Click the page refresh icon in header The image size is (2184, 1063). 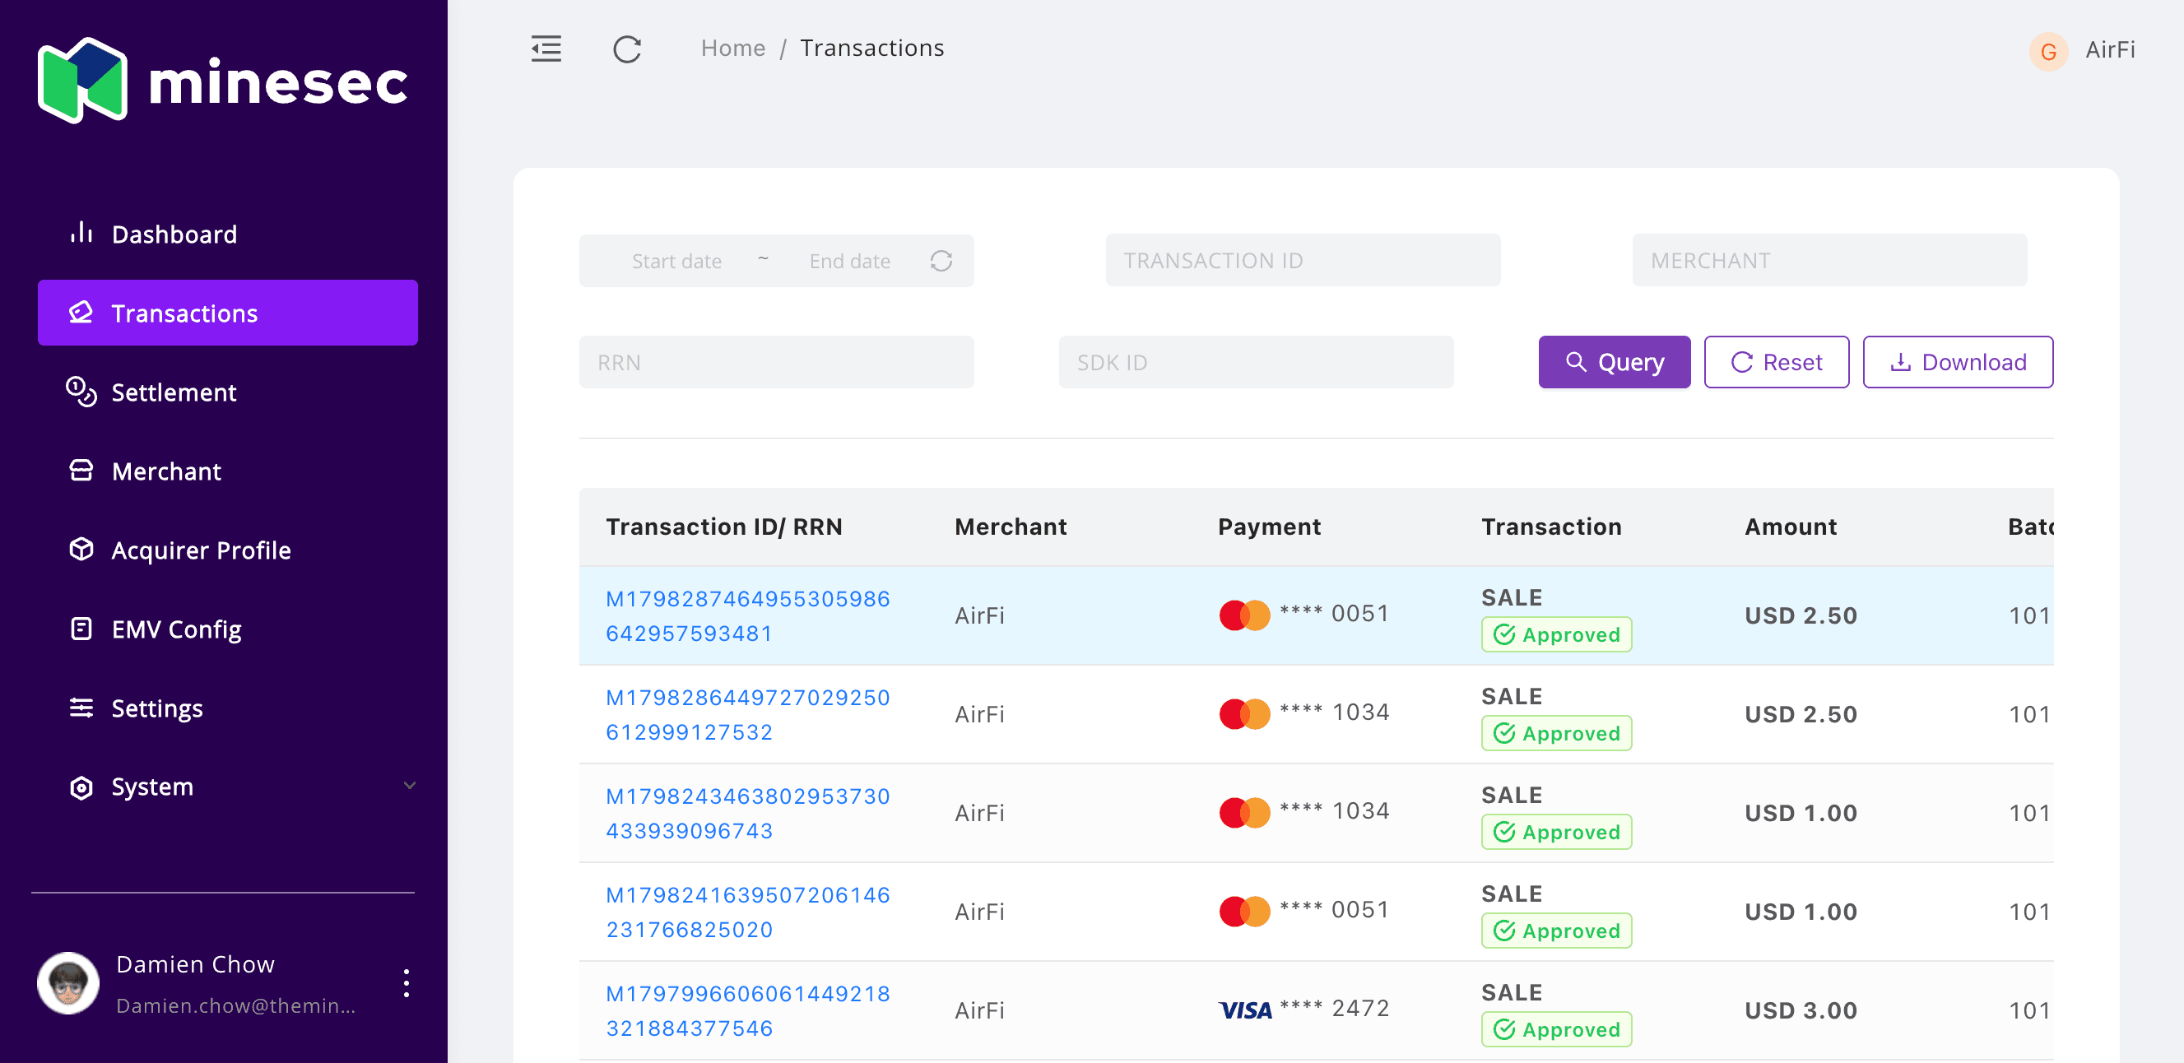coord(626,49)
